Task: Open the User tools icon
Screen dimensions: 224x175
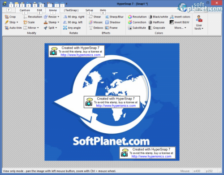Action: click(199, 19)
